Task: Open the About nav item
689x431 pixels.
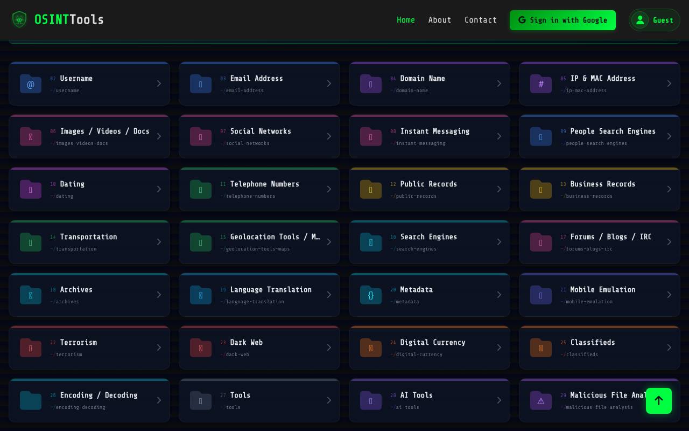Action: [440, 20]
